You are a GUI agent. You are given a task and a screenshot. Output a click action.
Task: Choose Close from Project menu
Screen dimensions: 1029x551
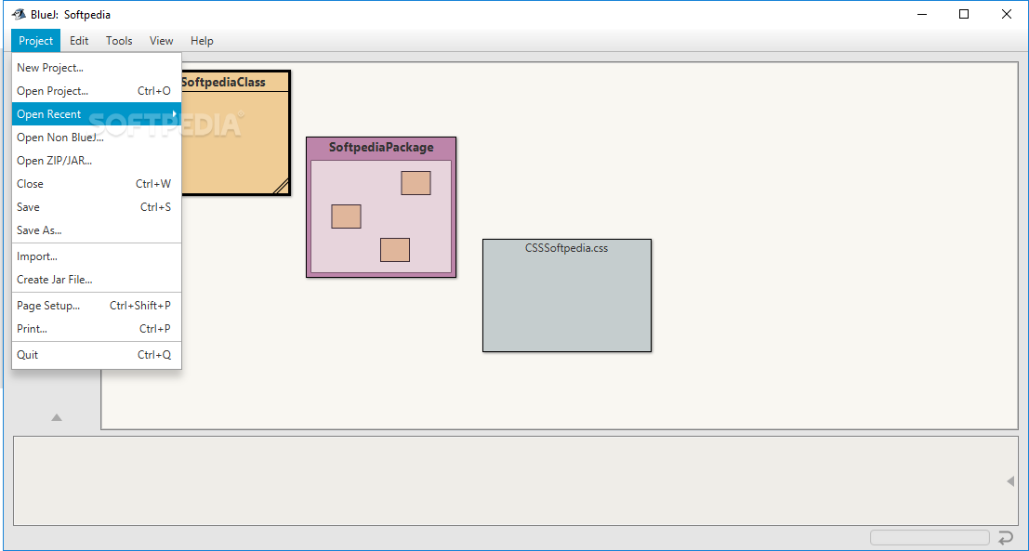pyautogui.click(x=97, y=184)
